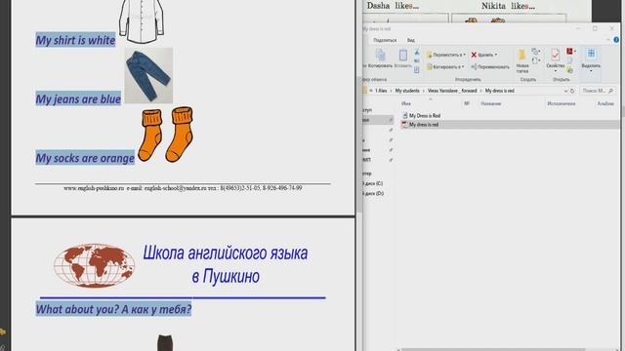
Task: Click the 1 Alex breadcrumb
Action: point(381,91)
